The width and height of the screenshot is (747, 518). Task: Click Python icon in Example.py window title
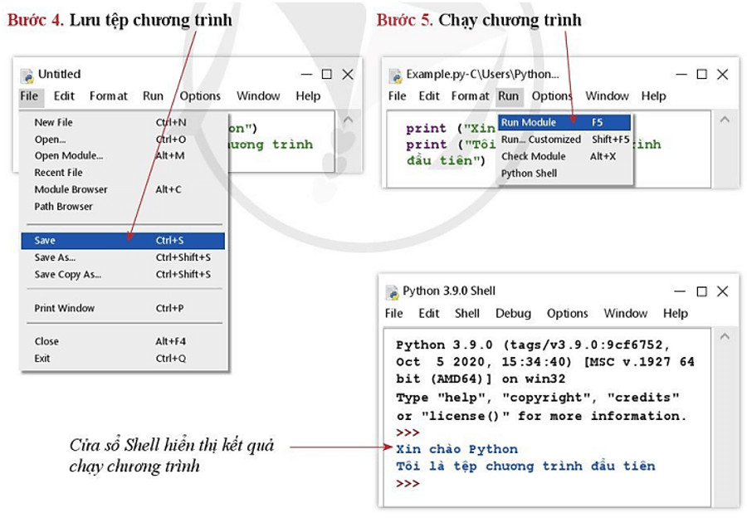[x=395, y=76]
